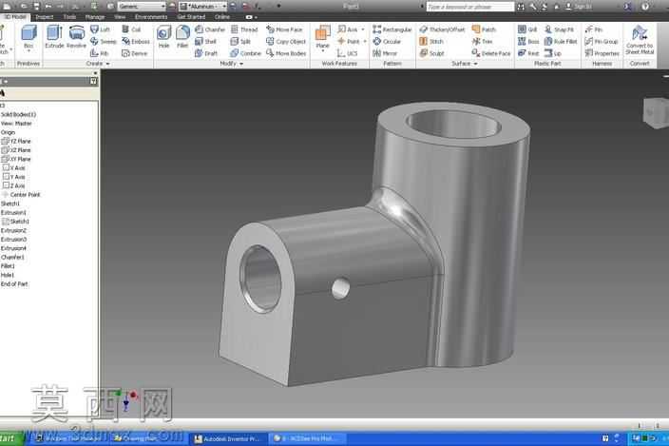Click Convert to Sheet Metal
The image size is (669, 446).
(640, 40)
